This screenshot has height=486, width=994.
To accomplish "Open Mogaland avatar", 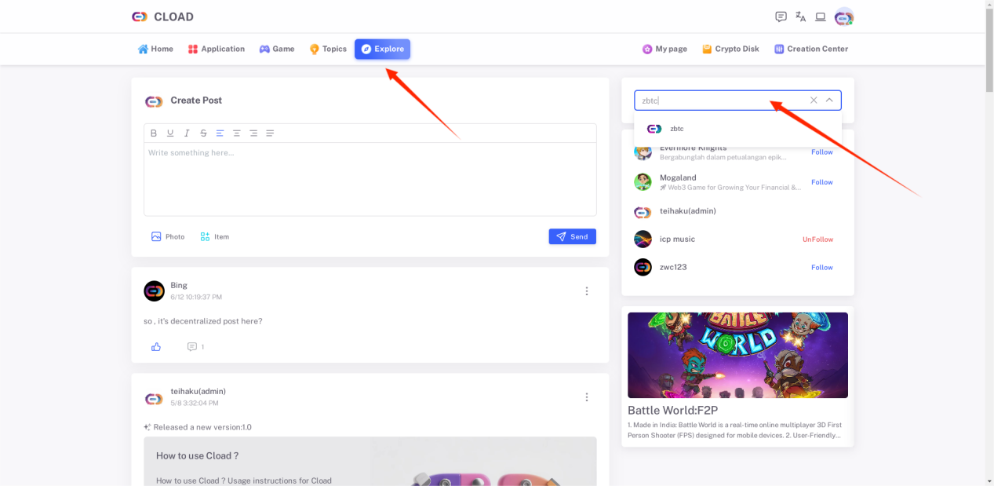I will (x=643, y=182).
